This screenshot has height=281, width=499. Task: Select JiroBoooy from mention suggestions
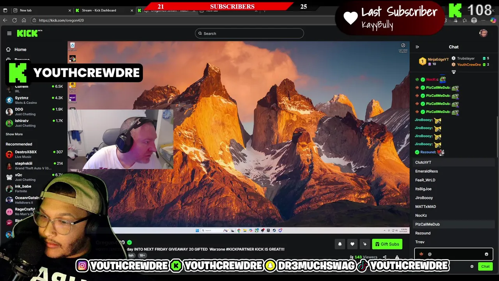[454, 198]
